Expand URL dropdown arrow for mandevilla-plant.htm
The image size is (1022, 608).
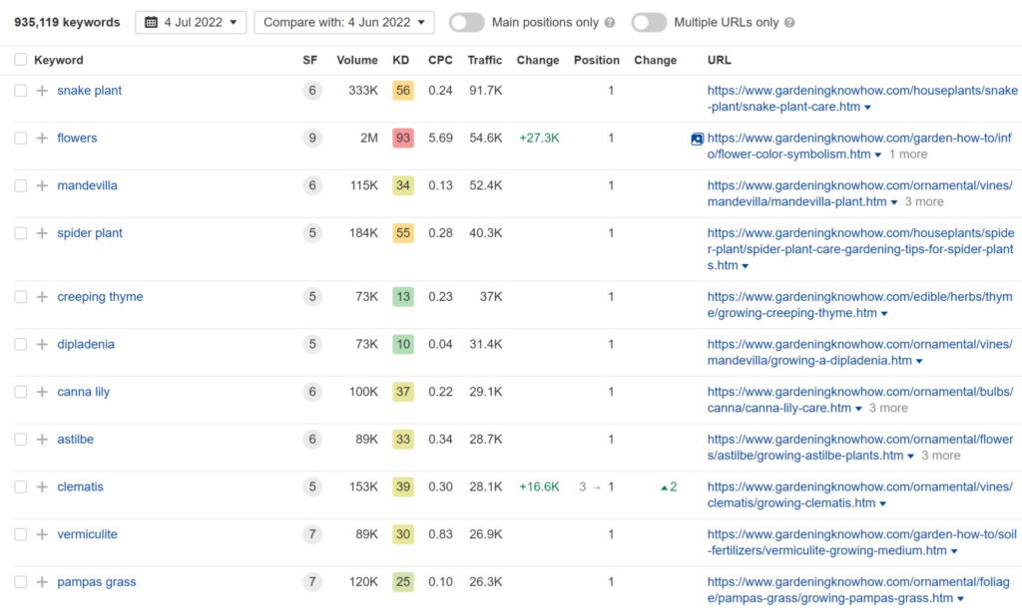tap(894, 202)
